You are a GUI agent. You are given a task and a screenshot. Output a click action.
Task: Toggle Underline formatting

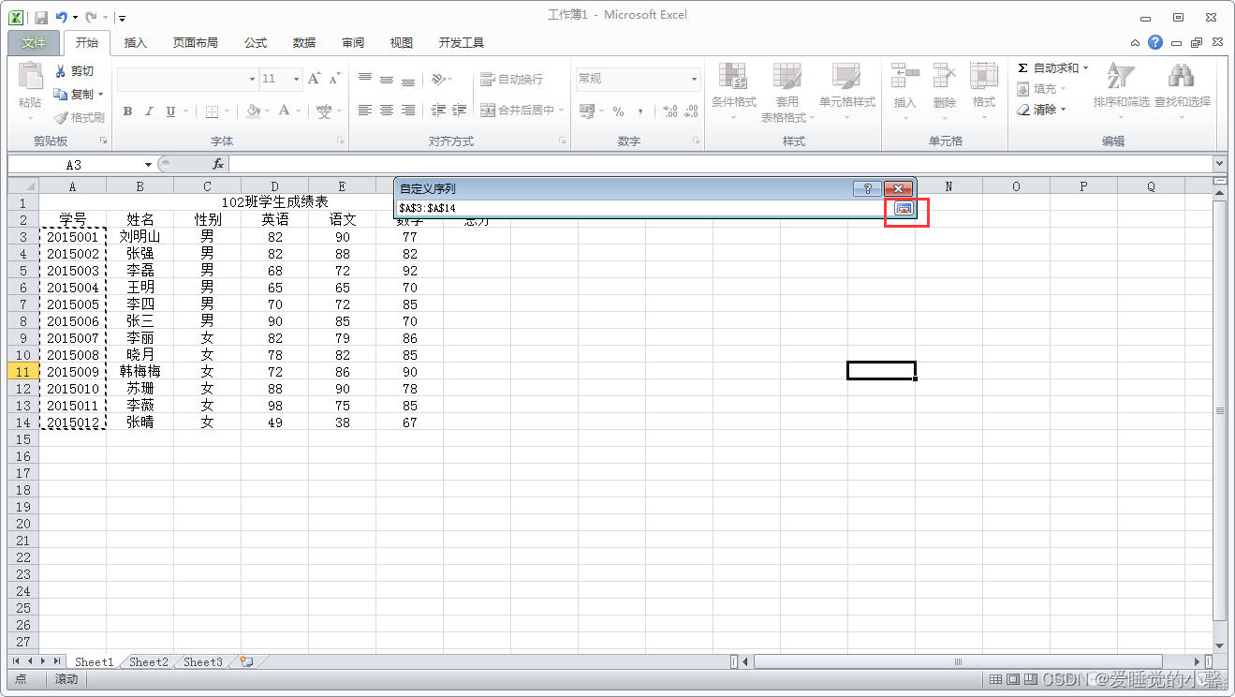click(x=170, y=111)
